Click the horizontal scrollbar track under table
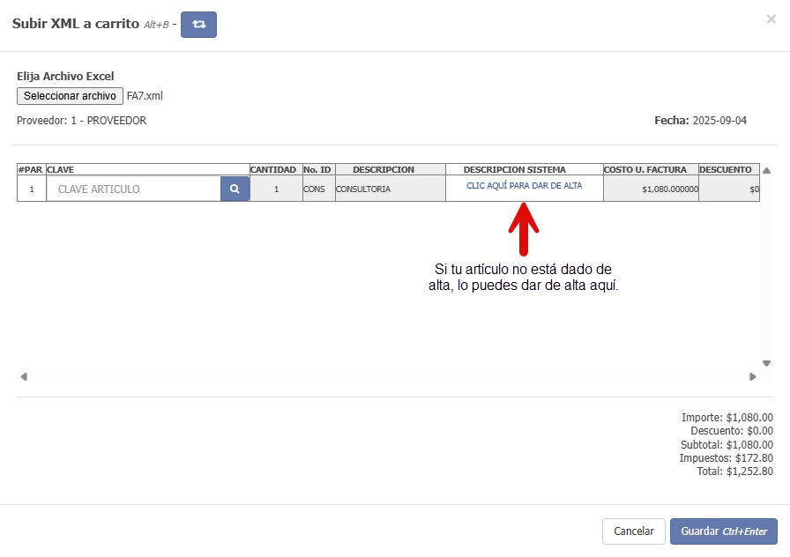 pos(388,376)
